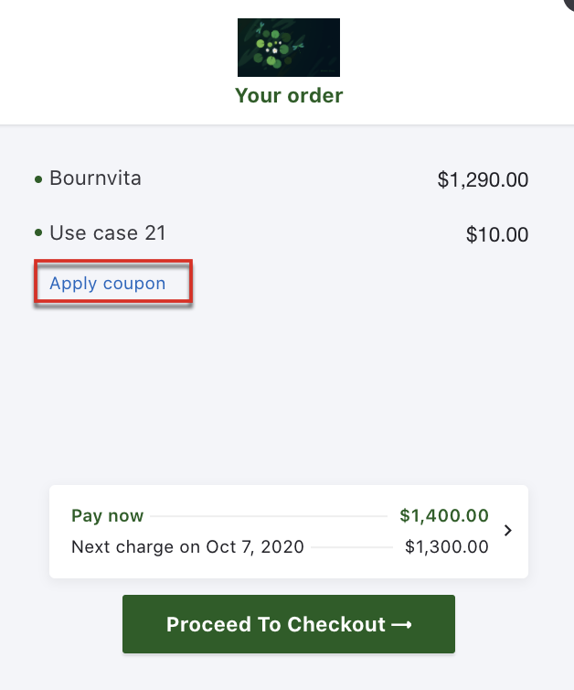Click the green merchant logo image
This screenshot has width=574, height=690.
pos(289,48)
